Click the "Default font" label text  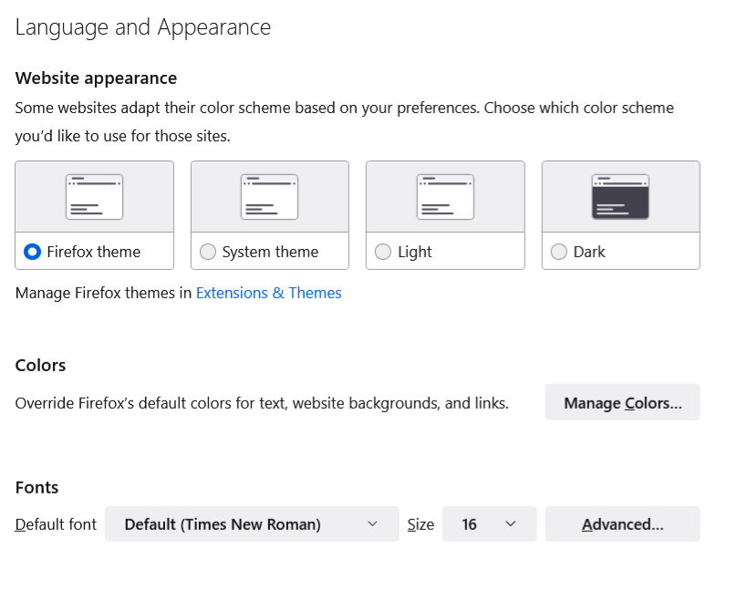click(56, 524)
